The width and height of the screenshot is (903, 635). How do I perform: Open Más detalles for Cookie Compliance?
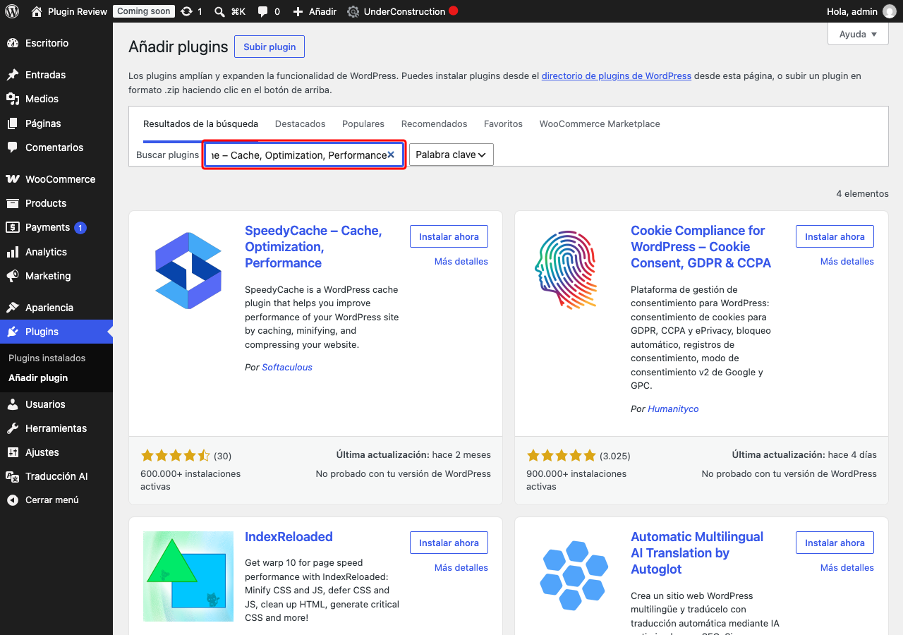[x=847, y=261]
